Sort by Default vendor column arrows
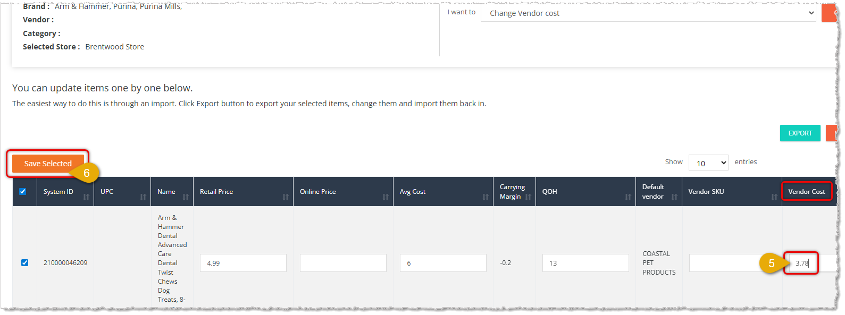This screenshot has width=845, height=315. [x=674, y=197]
